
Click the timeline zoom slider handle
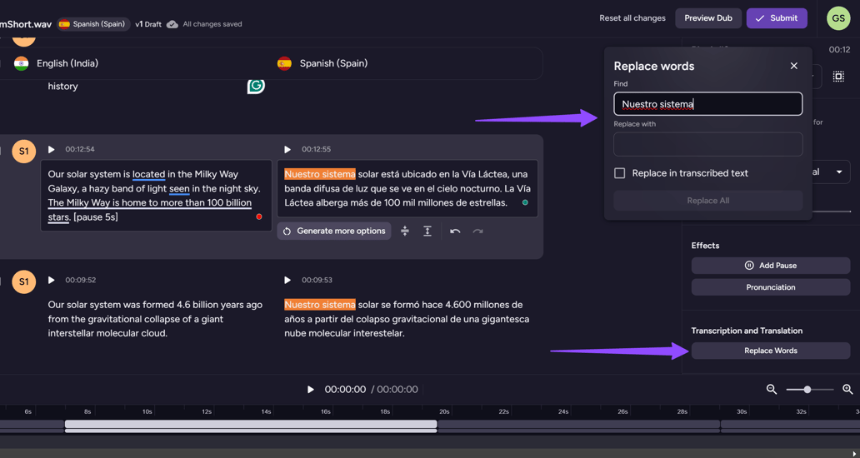807,389
